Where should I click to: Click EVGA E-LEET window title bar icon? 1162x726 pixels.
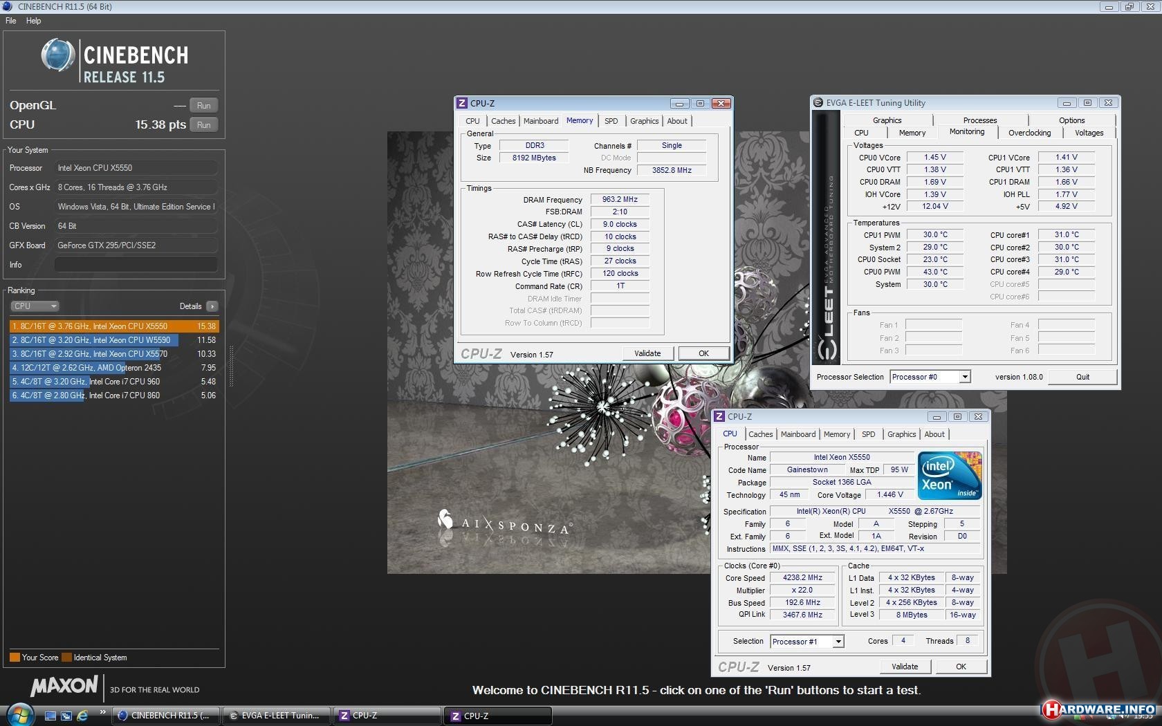click(818, 102)
